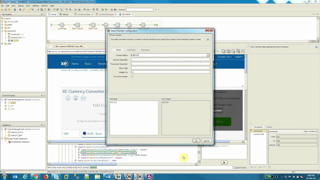The image size is (320, 180).
Task: Close the XE.robot tab
Action: (x=132, y=14)
